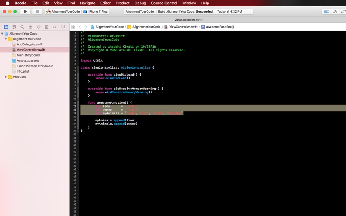
Task: Open the Source Control menu
Action: (x=164, y=3)
